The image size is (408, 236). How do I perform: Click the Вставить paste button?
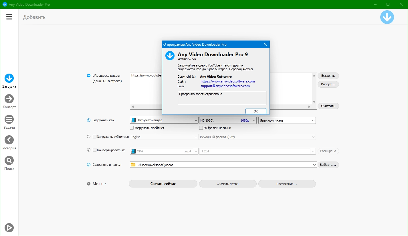coord(328,76)
